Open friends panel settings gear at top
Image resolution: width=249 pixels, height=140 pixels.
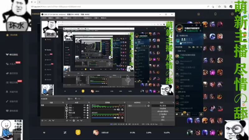[196, 25]
